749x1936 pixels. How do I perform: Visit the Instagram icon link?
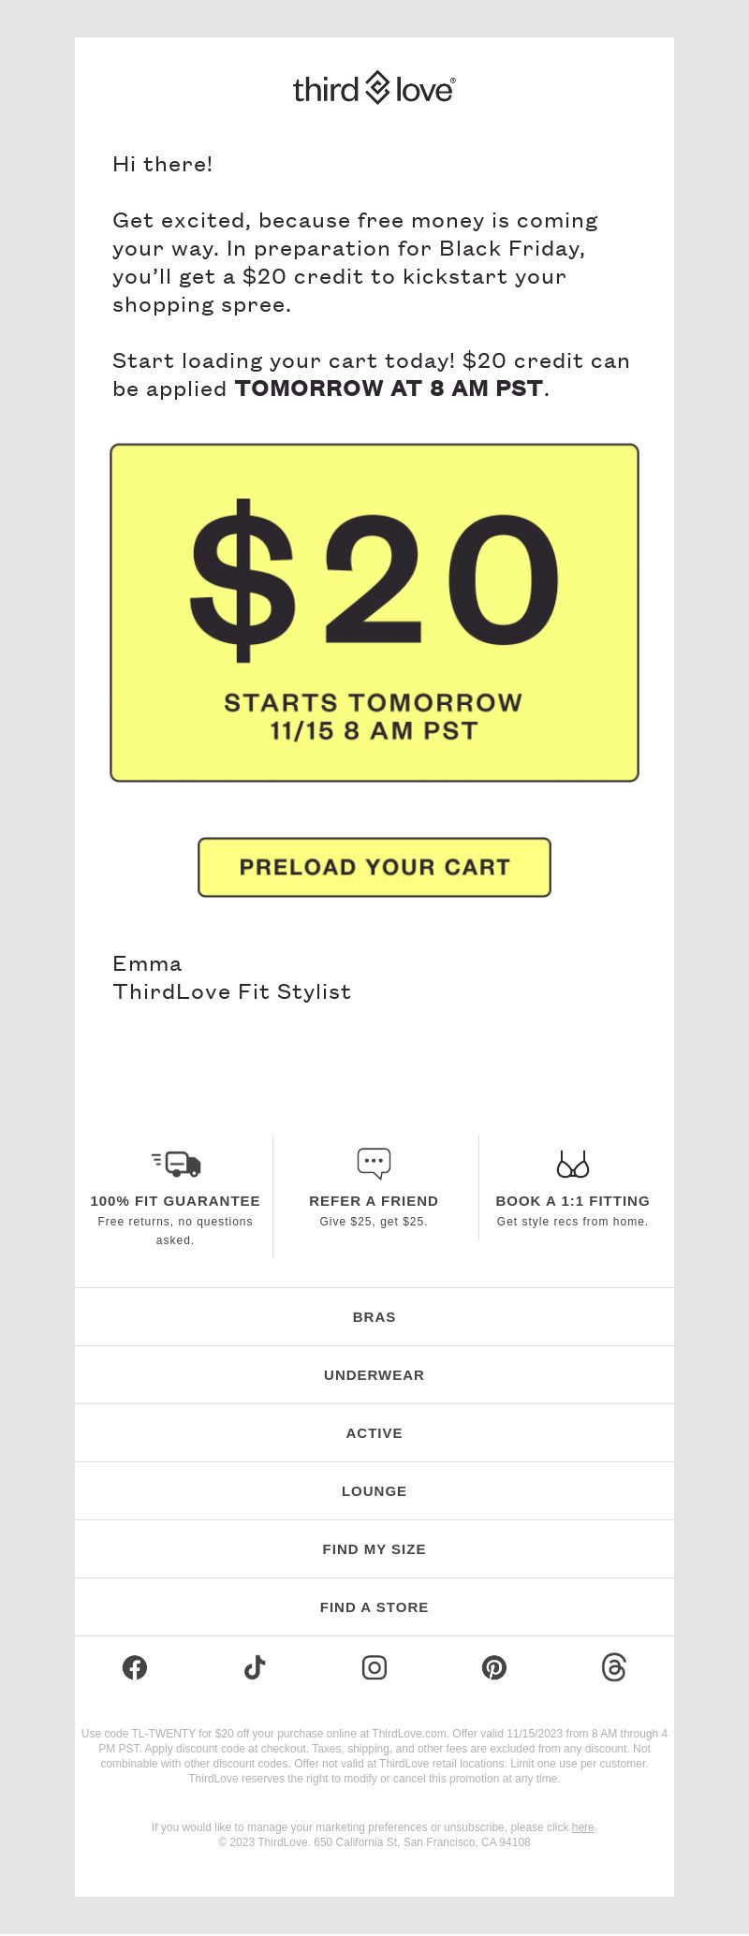[374, 1667]
